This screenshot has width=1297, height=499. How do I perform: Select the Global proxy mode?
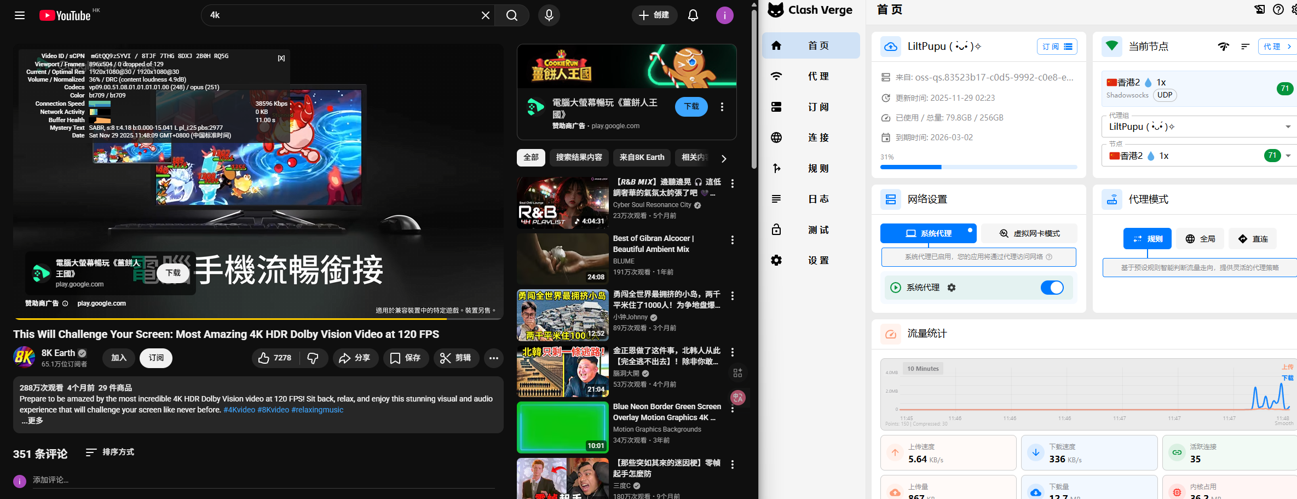click(1200, 239)
